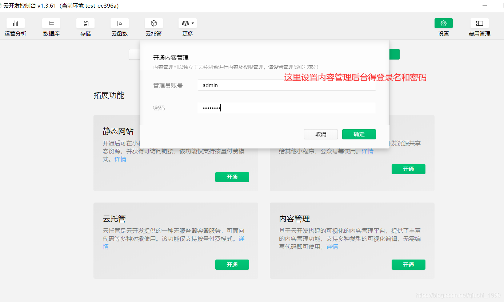Open 详情 link in 静态网站 card

click(120, 159)
